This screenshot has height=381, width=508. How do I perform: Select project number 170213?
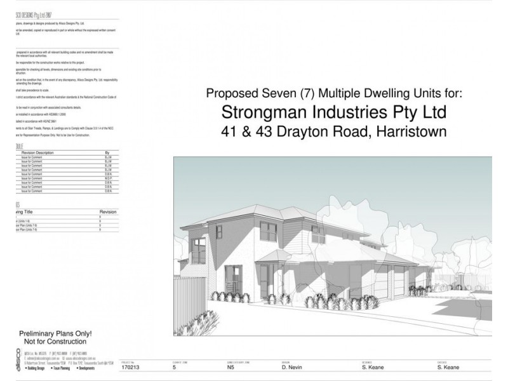coord(130,367)
